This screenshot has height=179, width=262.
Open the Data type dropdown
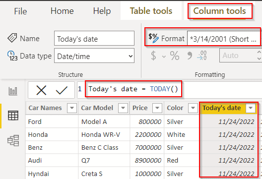pyautogui.click(x=94, y=56)
